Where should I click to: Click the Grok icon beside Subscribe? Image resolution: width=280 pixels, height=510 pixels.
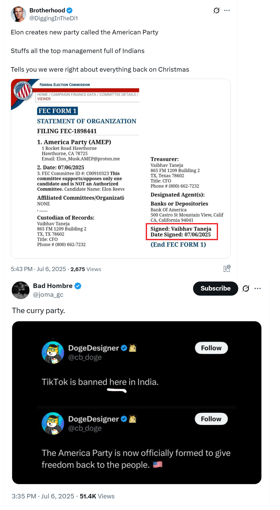click(246, 289)
